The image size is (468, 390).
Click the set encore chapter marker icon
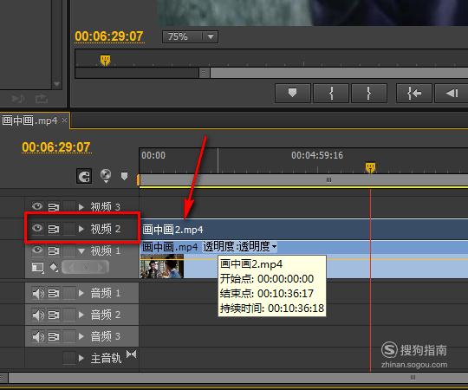[106, 175]
